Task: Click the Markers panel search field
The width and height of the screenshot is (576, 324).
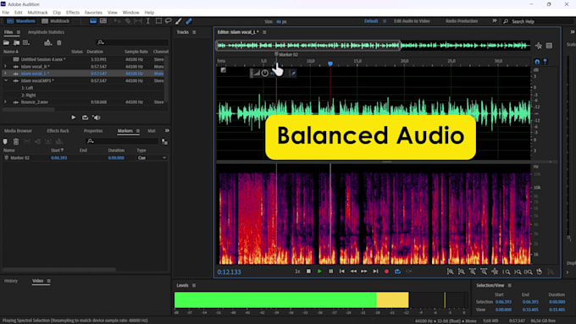Action: coord(122,141)
